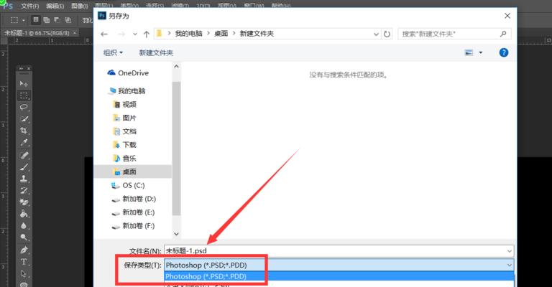Select the Eyedropper tool
This screenshot has height=287, width=552.
pos(24,143)
